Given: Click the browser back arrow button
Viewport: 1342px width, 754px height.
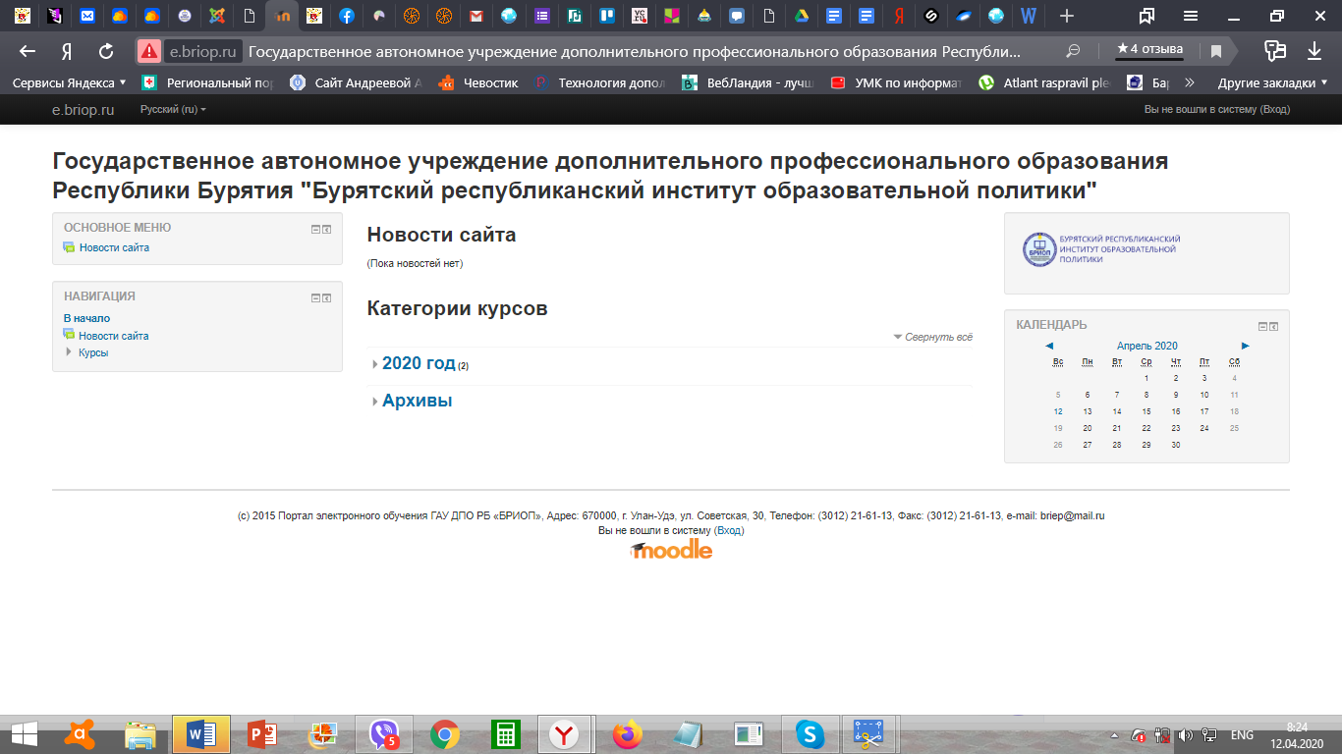Looking at the screenshot, I should click(28, 51).
